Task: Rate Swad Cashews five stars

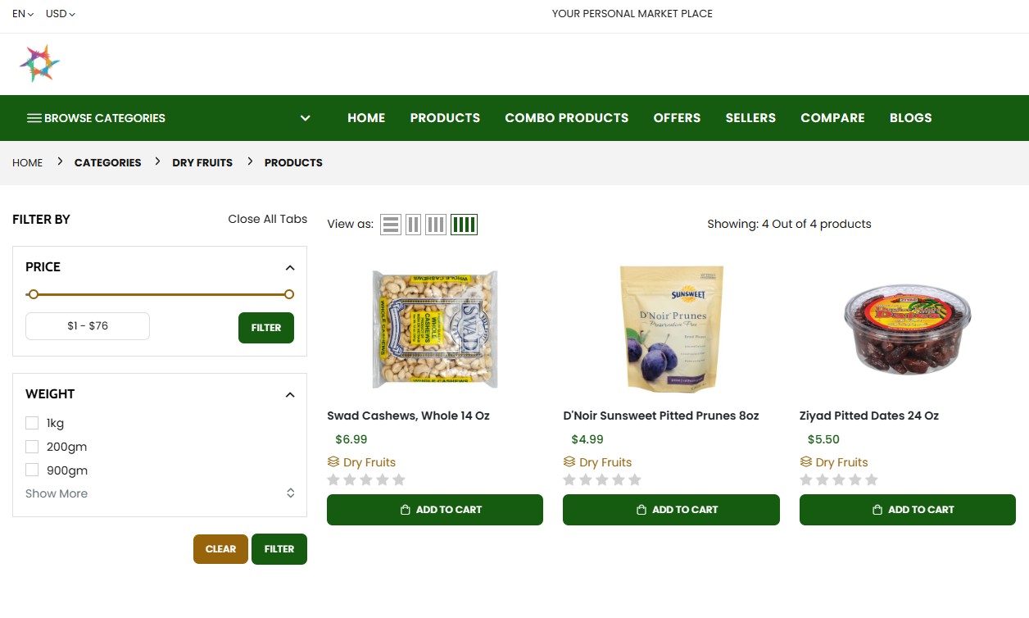Action: pyautogui.click(x=399, y=480)
